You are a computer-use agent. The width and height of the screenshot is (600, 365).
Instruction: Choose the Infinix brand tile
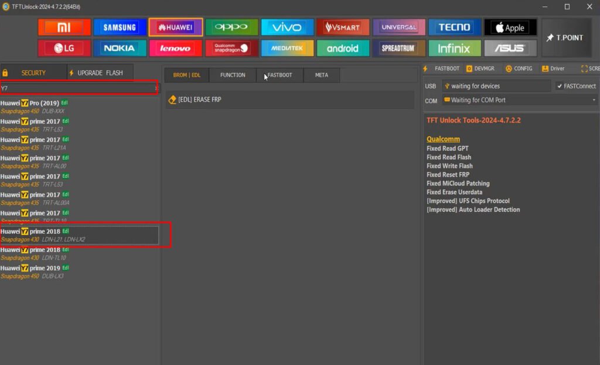[455, 48]
